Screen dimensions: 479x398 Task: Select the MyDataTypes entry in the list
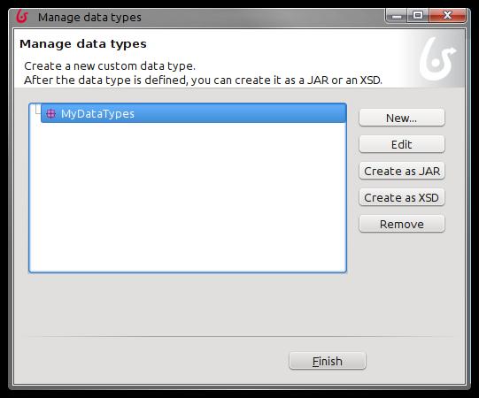194,113
